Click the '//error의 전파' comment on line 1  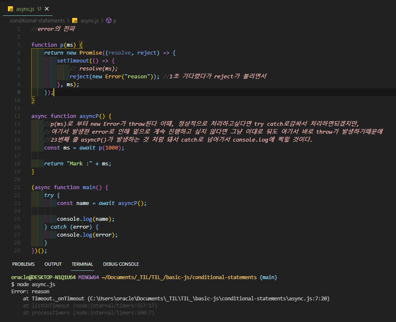53,29
